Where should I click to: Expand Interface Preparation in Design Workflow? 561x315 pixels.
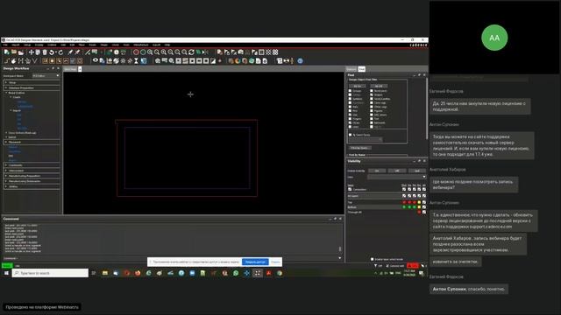click(x=6, y=87)
